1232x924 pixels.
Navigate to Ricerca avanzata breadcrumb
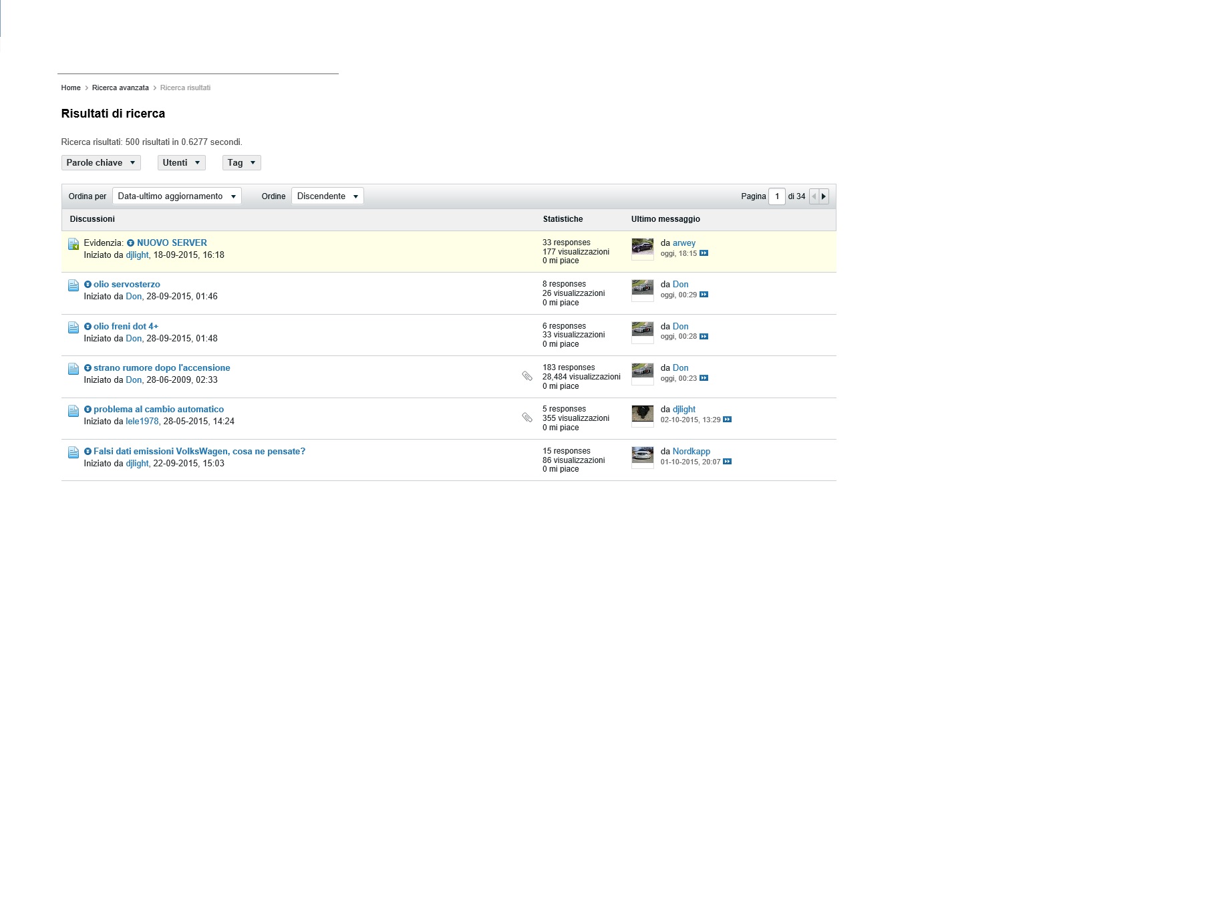120,88
